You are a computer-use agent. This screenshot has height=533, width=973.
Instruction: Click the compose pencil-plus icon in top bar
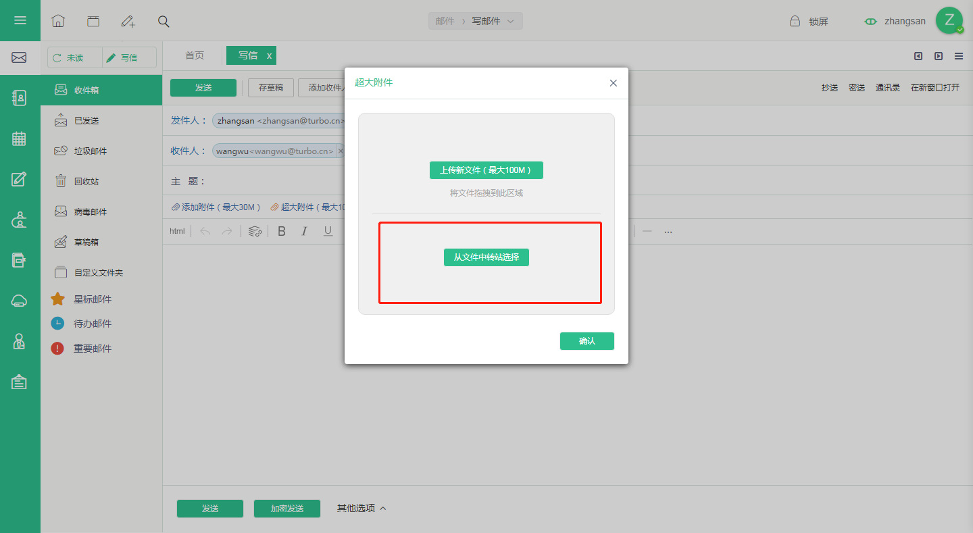[128, 21]
